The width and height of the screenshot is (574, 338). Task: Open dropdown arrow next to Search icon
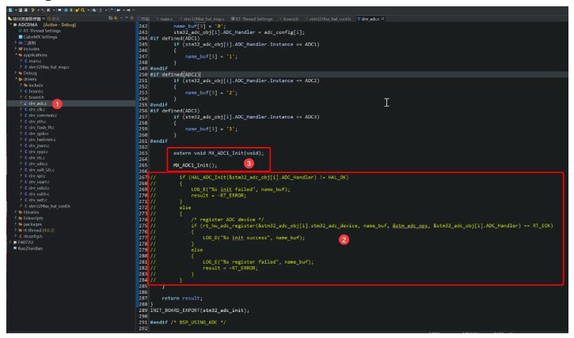(88, 9)
